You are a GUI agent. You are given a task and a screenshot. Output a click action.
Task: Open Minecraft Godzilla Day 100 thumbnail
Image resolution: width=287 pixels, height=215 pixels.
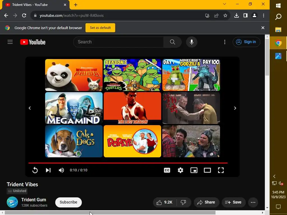(x=191, y=75)
